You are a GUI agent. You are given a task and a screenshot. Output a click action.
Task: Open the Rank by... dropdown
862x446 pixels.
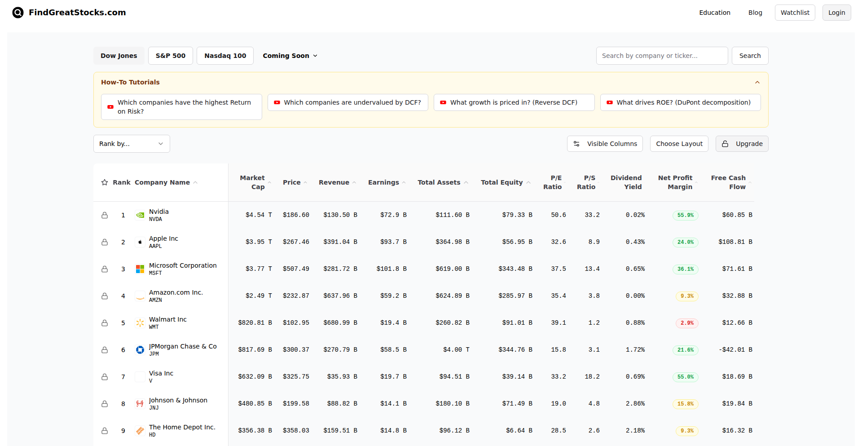(132, 144)
